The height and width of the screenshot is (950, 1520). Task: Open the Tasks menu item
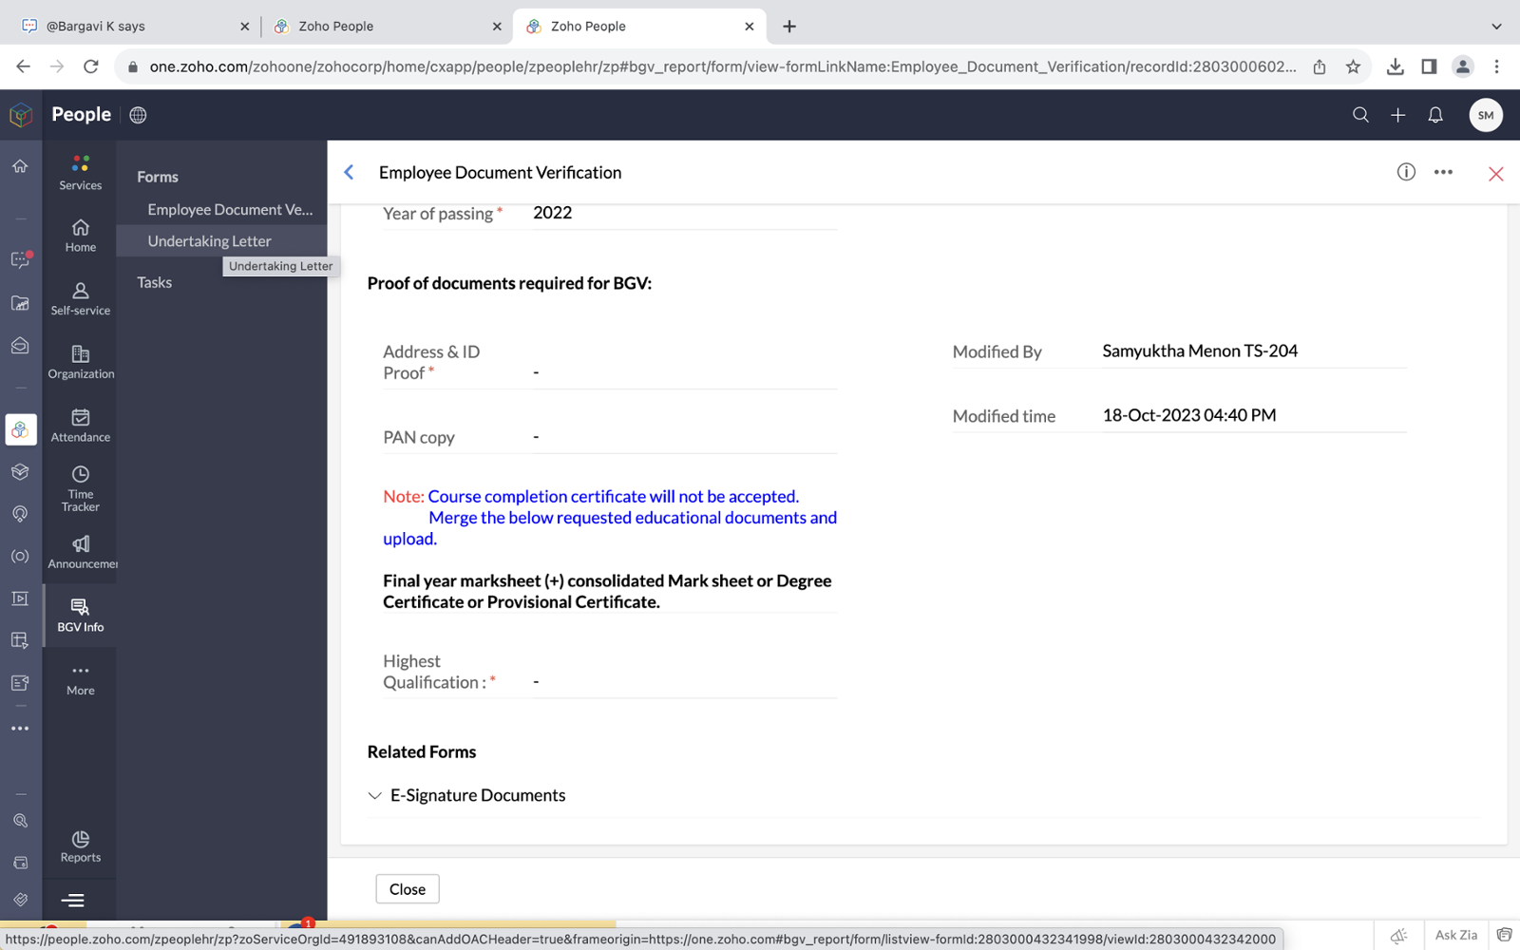[x=154, y=282]
